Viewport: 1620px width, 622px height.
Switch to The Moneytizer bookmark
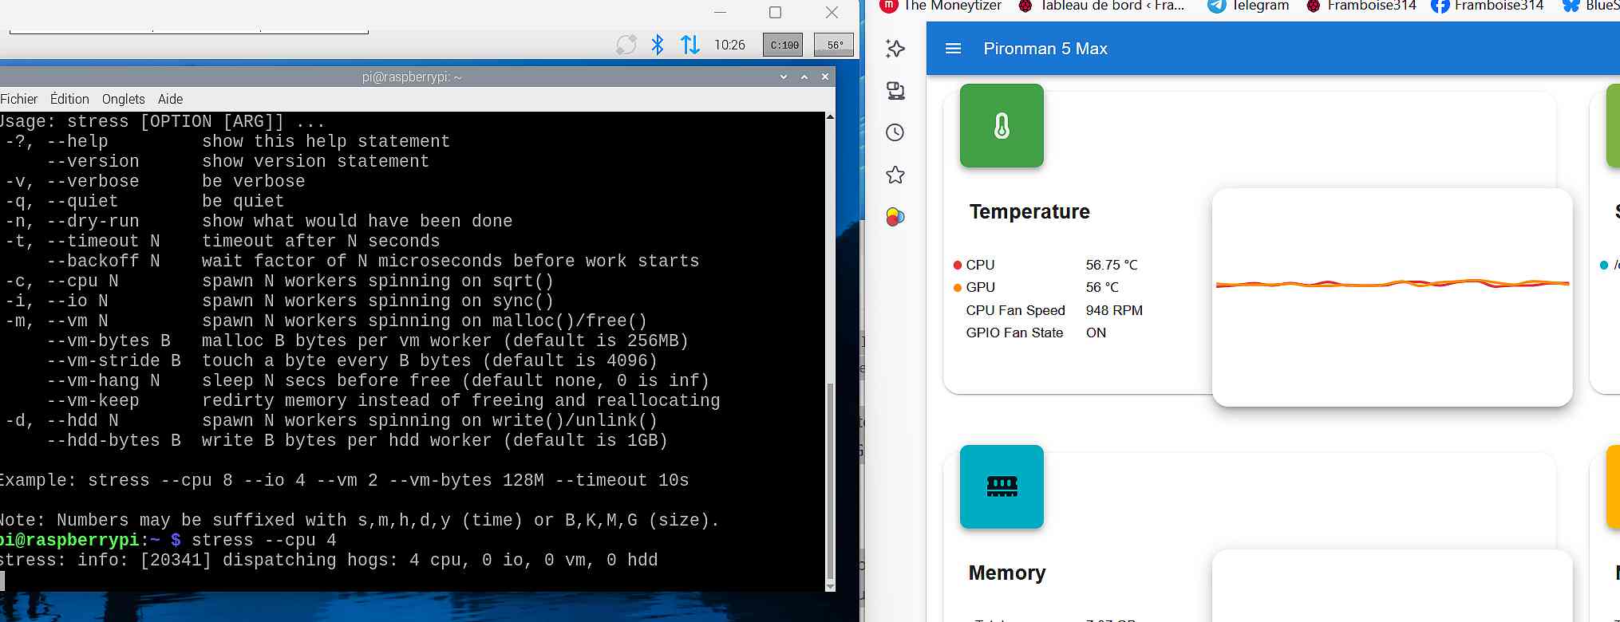942,6
